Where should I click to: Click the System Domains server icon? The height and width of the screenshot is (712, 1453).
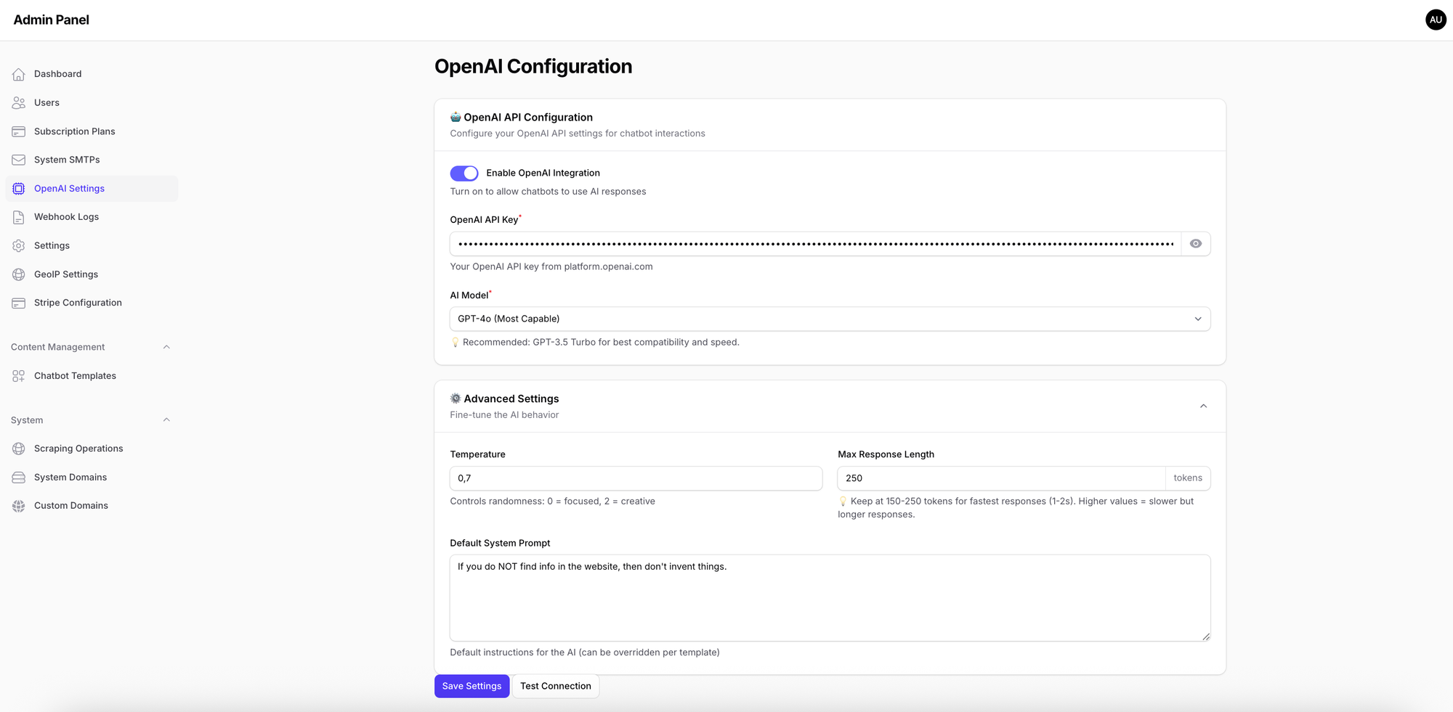[19, 478]
